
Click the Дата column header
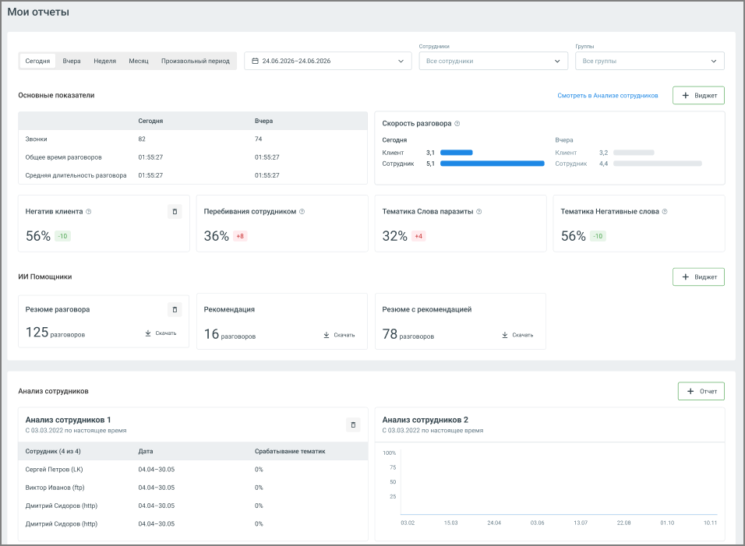point(146,452)
